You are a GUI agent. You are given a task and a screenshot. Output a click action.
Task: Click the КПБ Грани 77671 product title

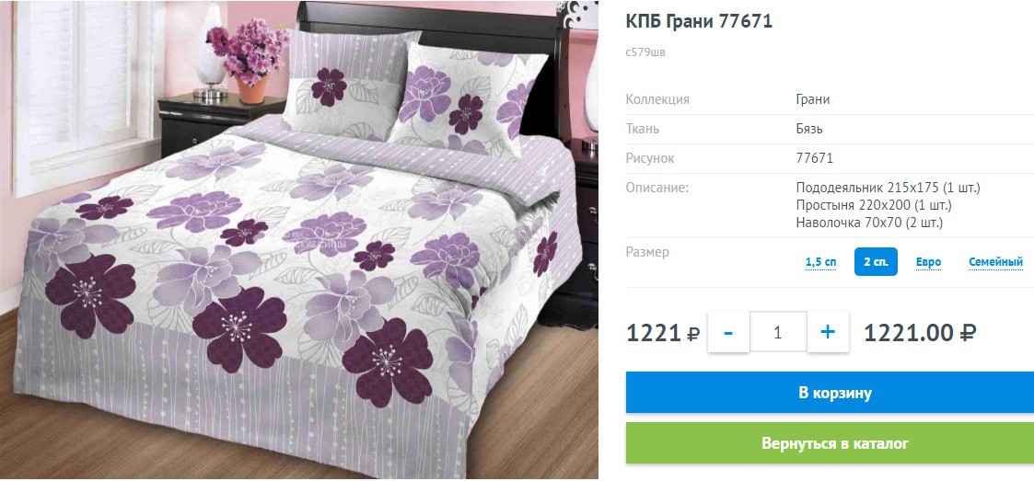tap(698, 21)
